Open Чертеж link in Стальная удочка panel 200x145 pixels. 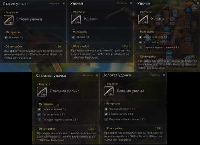[87, 75]
